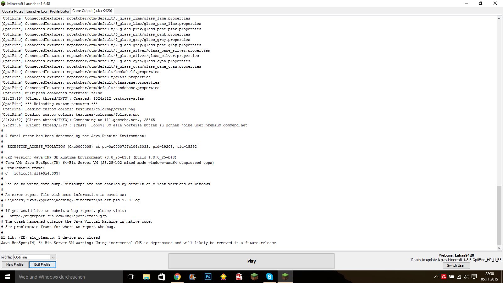This screenshot has height=283, width=503.
Task: Click the New Profile button
Action: [15, 264]
